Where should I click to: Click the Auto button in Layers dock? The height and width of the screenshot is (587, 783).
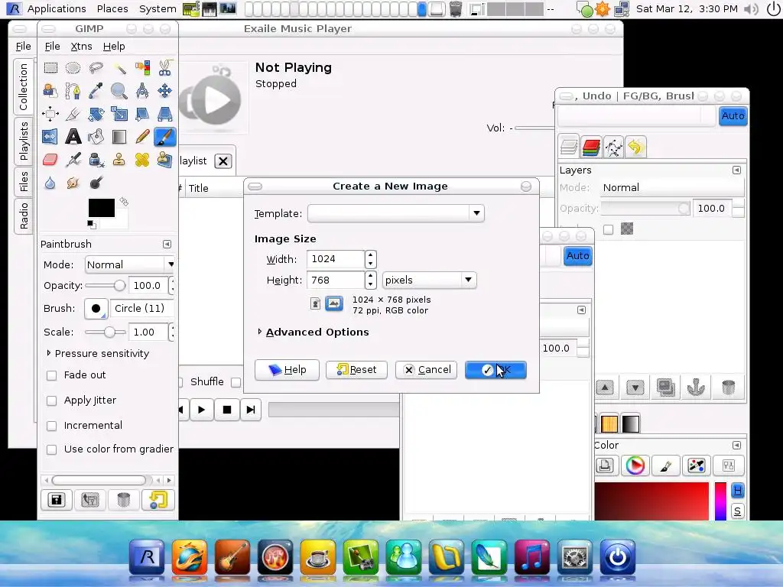(733, 116)
